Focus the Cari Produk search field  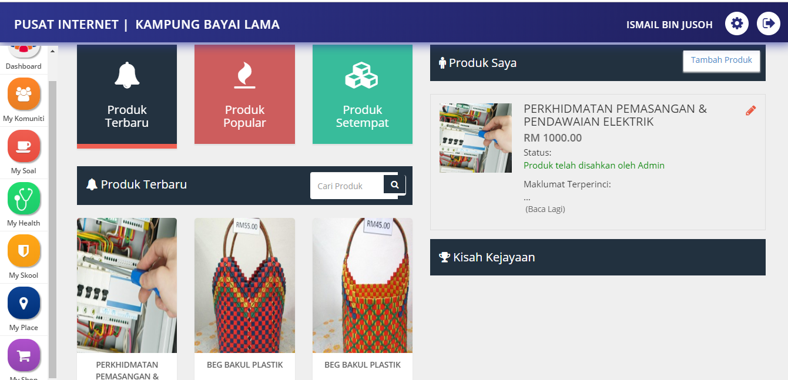pyautogui.click(x=347, y=186)
